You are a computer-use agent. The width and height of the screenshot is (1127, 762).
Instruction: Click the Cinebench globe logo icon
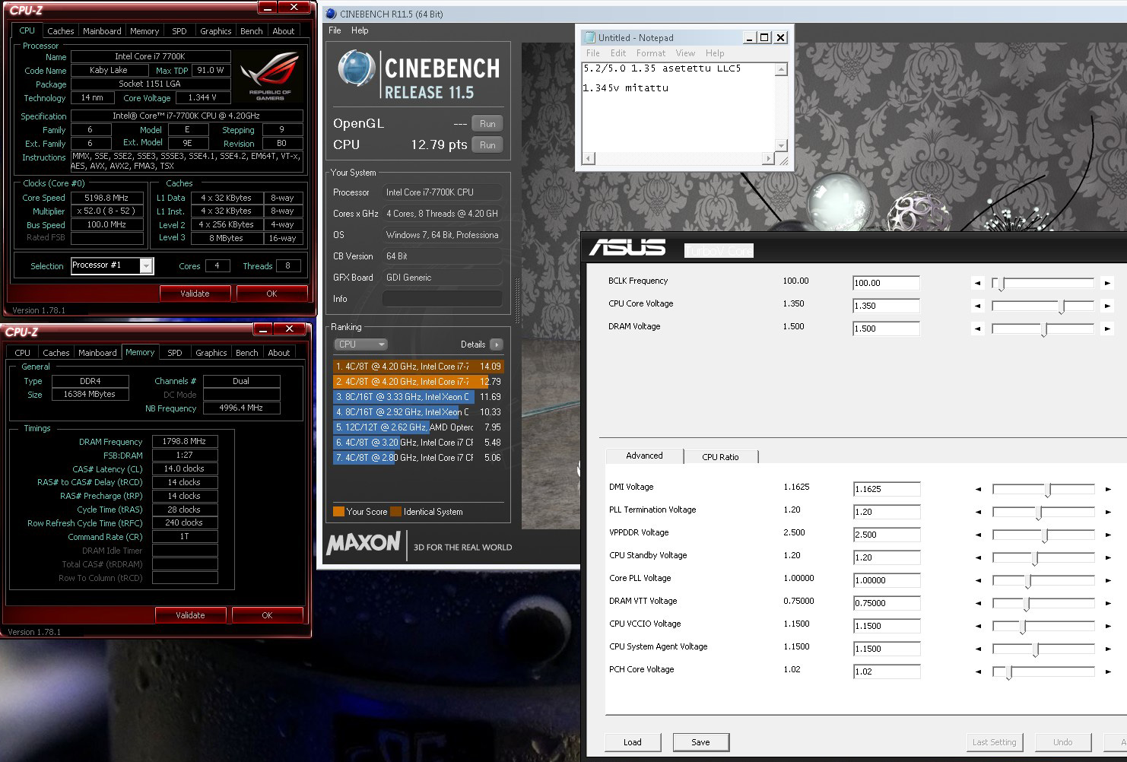[357, 68]
